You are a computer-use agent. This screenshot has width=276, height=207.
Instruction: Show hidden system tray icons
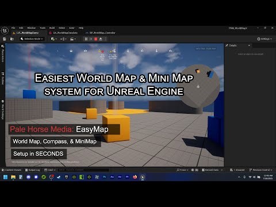coord(239,177)
